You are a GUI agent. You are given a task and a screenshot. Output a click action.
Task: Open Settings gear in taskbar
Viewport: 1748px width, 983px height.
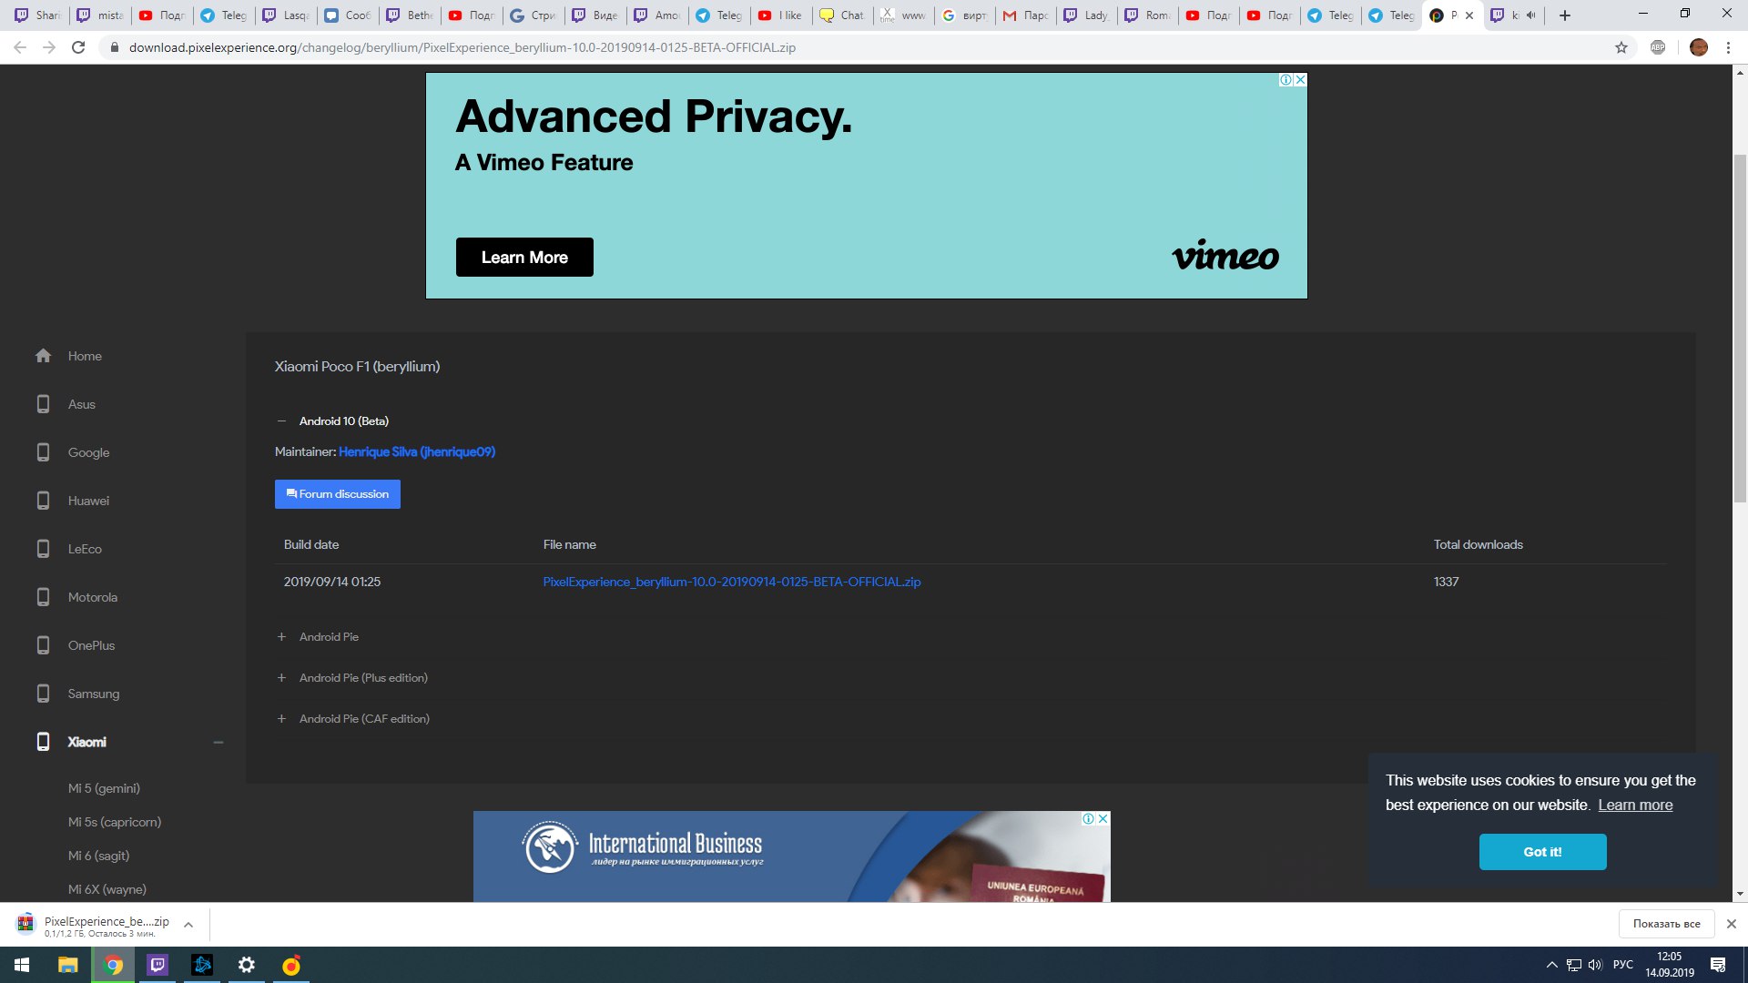[x=247, y=965]
